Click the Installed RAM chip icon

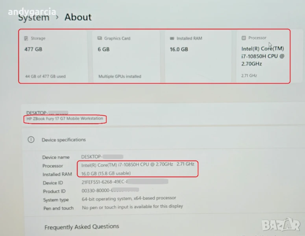point(172,39)
